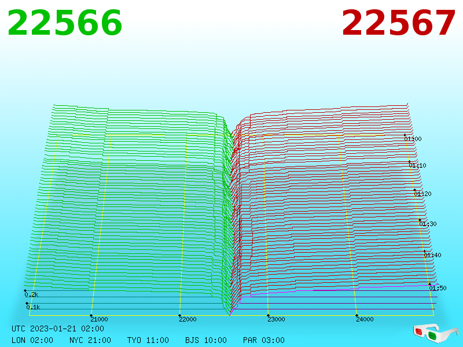The image size is (463, 347).
Task: Click the UTC 2023-01-21 02:00 timestamp
Action: click(x=58, y=328)
